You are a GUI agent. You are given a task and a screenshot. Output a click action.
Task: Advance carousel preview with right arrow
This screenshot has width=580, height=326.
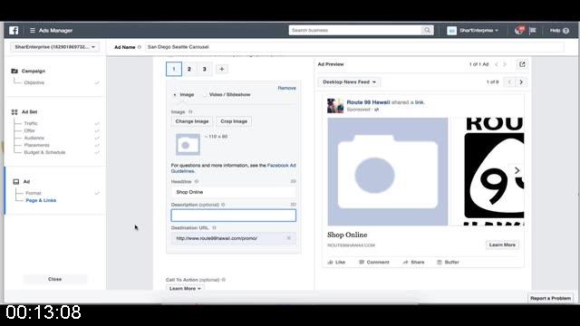point(517,170)
